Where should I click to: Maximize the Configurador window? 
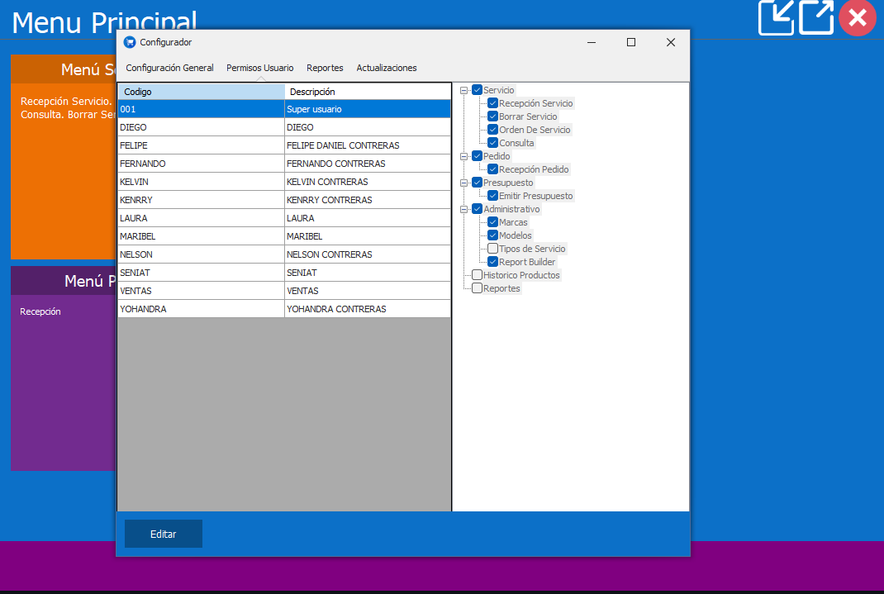(631, 42)
